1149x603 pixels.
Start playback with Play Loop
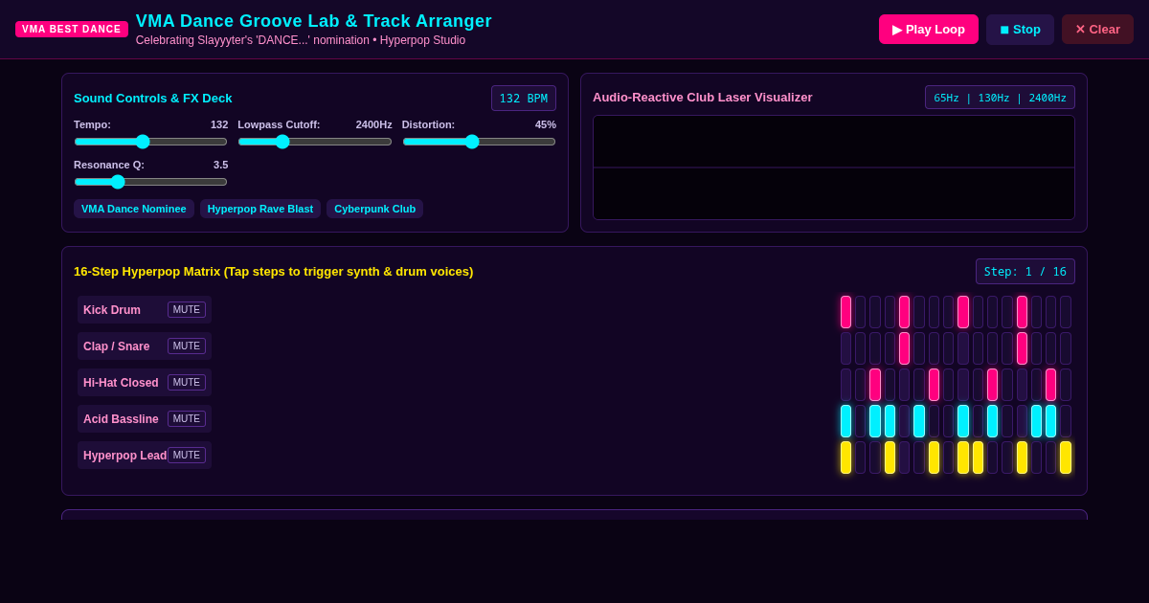(929, 29)
